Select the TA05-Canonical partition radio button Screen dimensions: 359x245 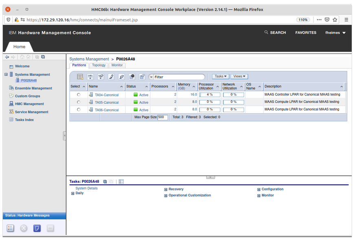(79, 102)
